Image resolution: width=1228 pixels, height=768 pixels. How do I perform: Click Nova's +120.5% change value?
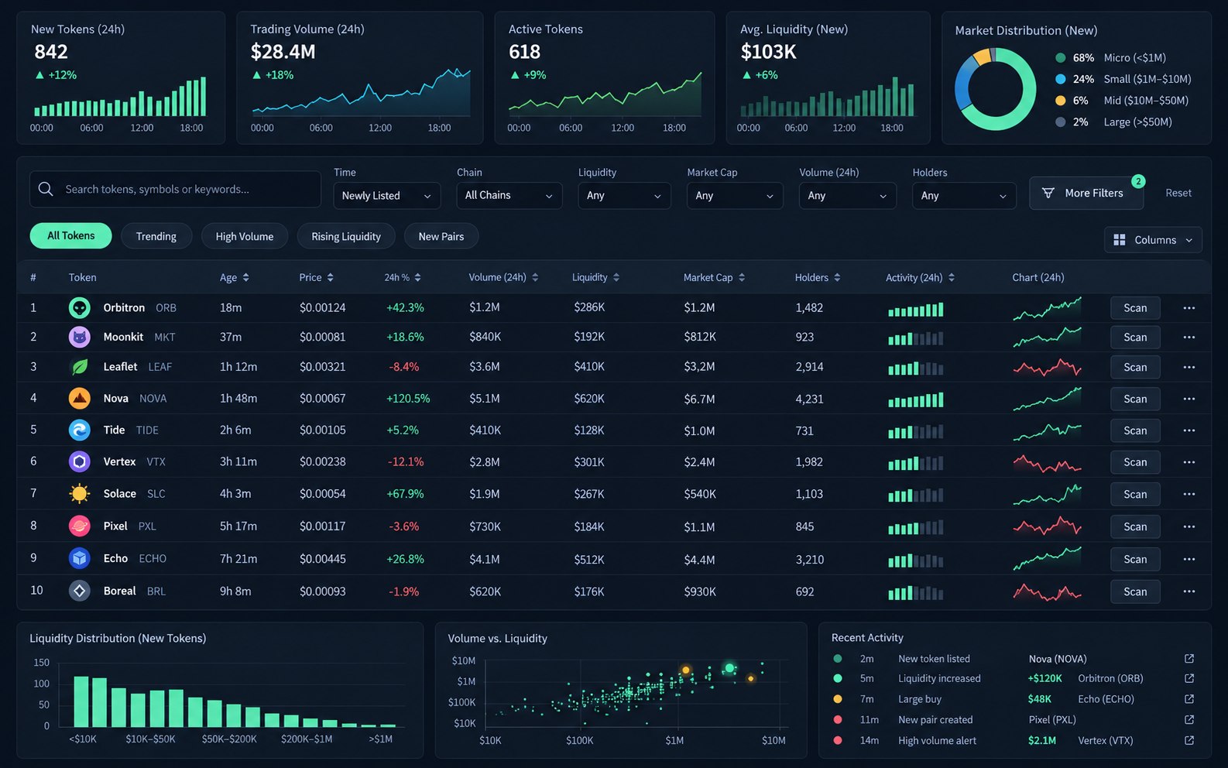pos(408,399)
